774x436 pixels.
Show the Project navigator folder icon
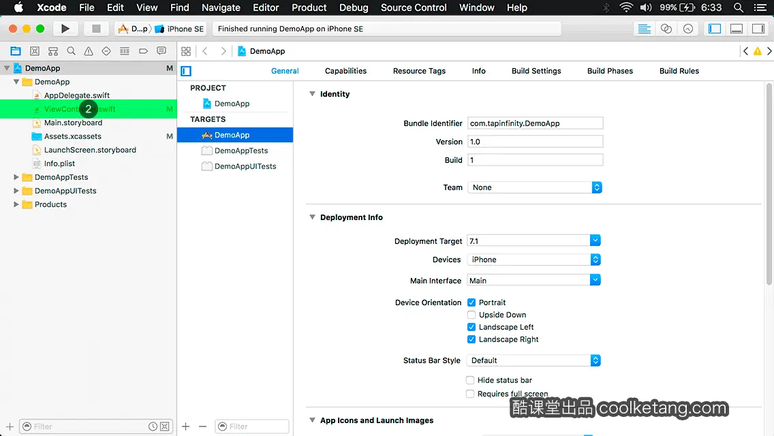(x=16, y=51)
